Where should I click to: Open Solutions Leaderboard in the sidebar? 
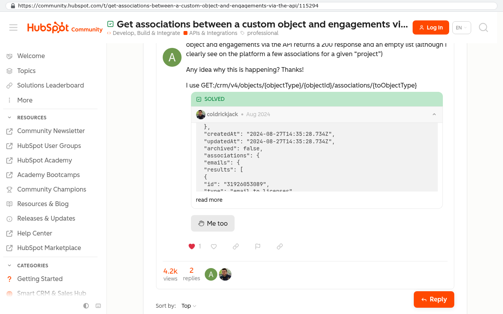[x=50, y=86]
